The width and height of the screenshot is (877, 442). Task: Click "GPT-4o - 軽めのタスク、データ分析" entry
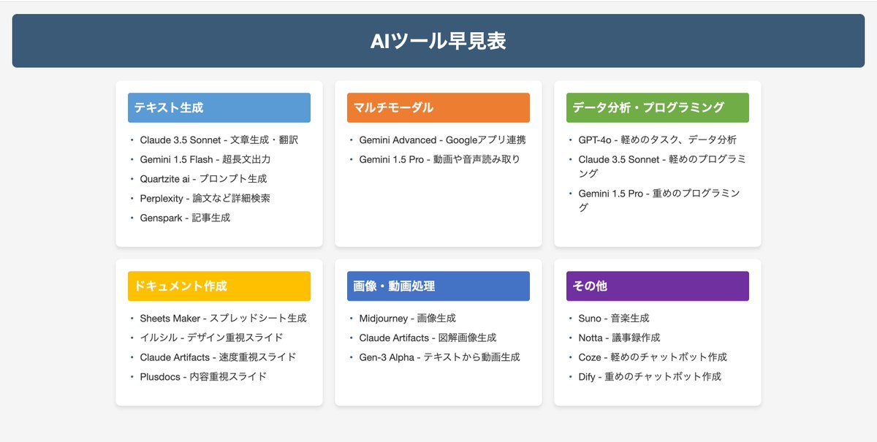point(657,140)
